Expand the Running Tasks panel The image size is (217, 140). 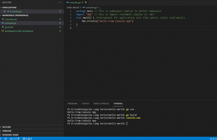[x=10, y=135]
